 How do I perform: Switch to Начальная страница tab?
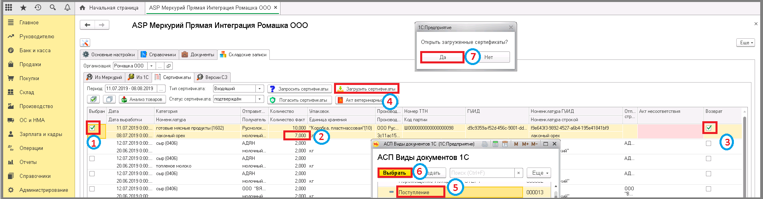[x=109, y=8]
